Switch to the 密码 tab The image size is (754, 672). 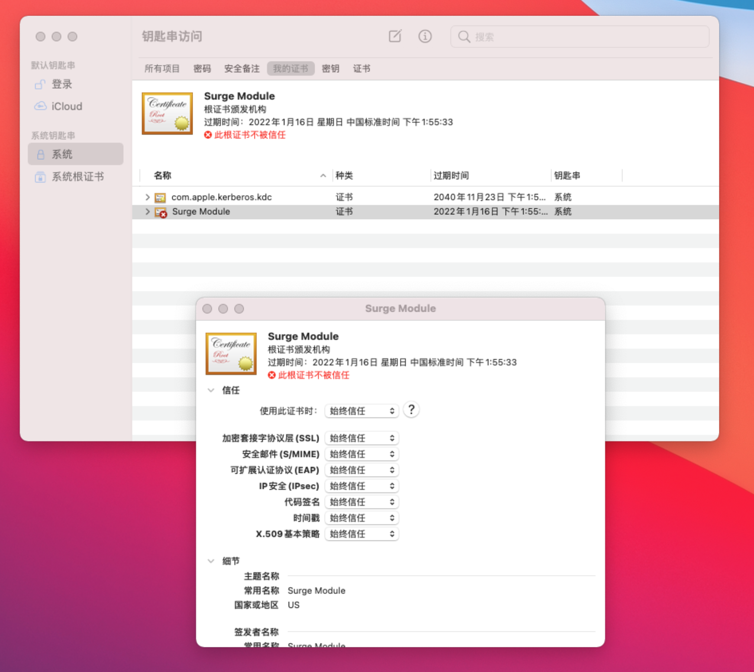click(x=202, y=69)
